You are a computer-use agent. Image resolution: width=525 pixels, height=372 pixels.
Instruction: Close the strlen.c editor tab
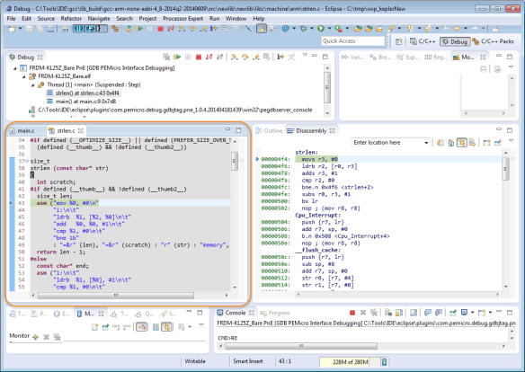81,131
